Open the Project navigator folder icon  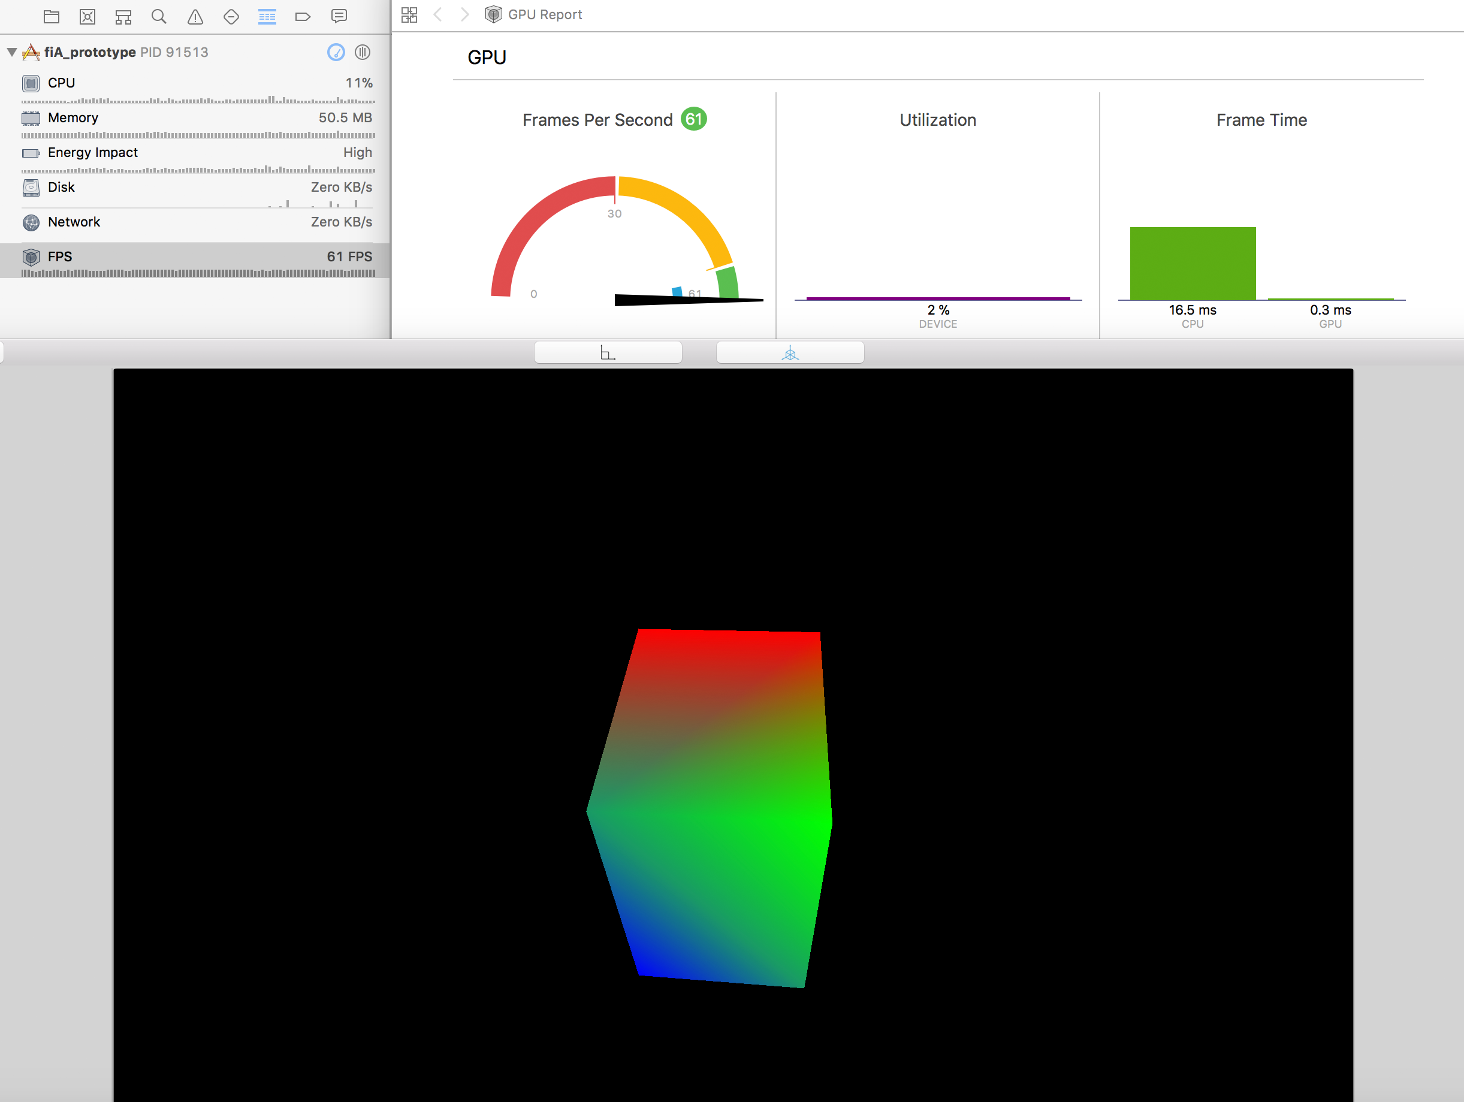[52, 17]
